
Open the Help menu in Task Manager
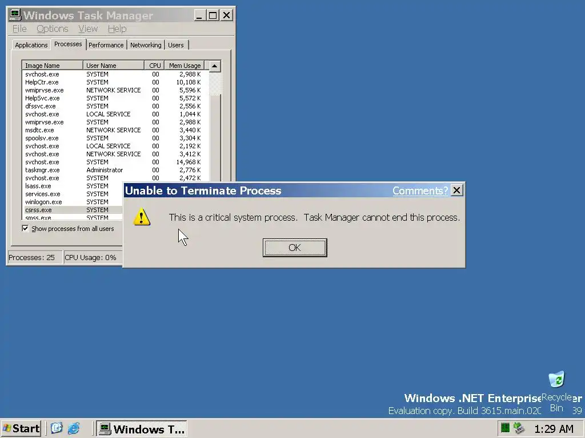tap(117, 29)
